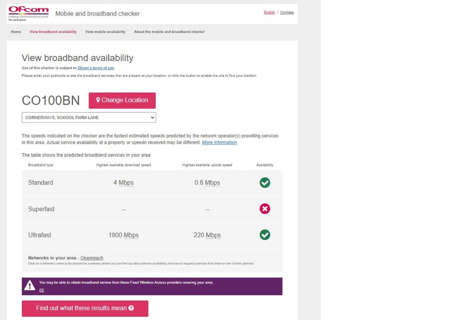The image size is (453, 320).
Task: Click the Superfast red unavailable cross icon
Action: click(x=265, y=209)
